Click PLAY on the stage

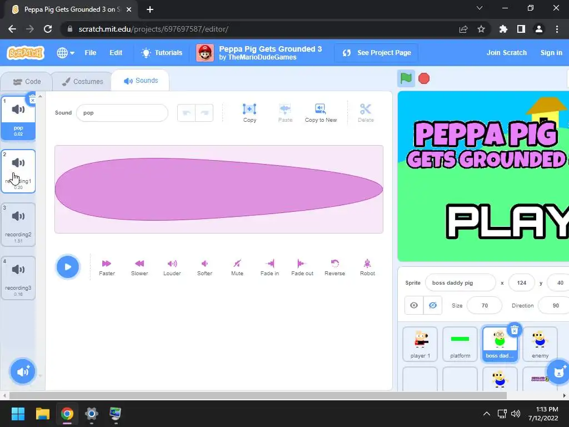click(x=507, y=220)
